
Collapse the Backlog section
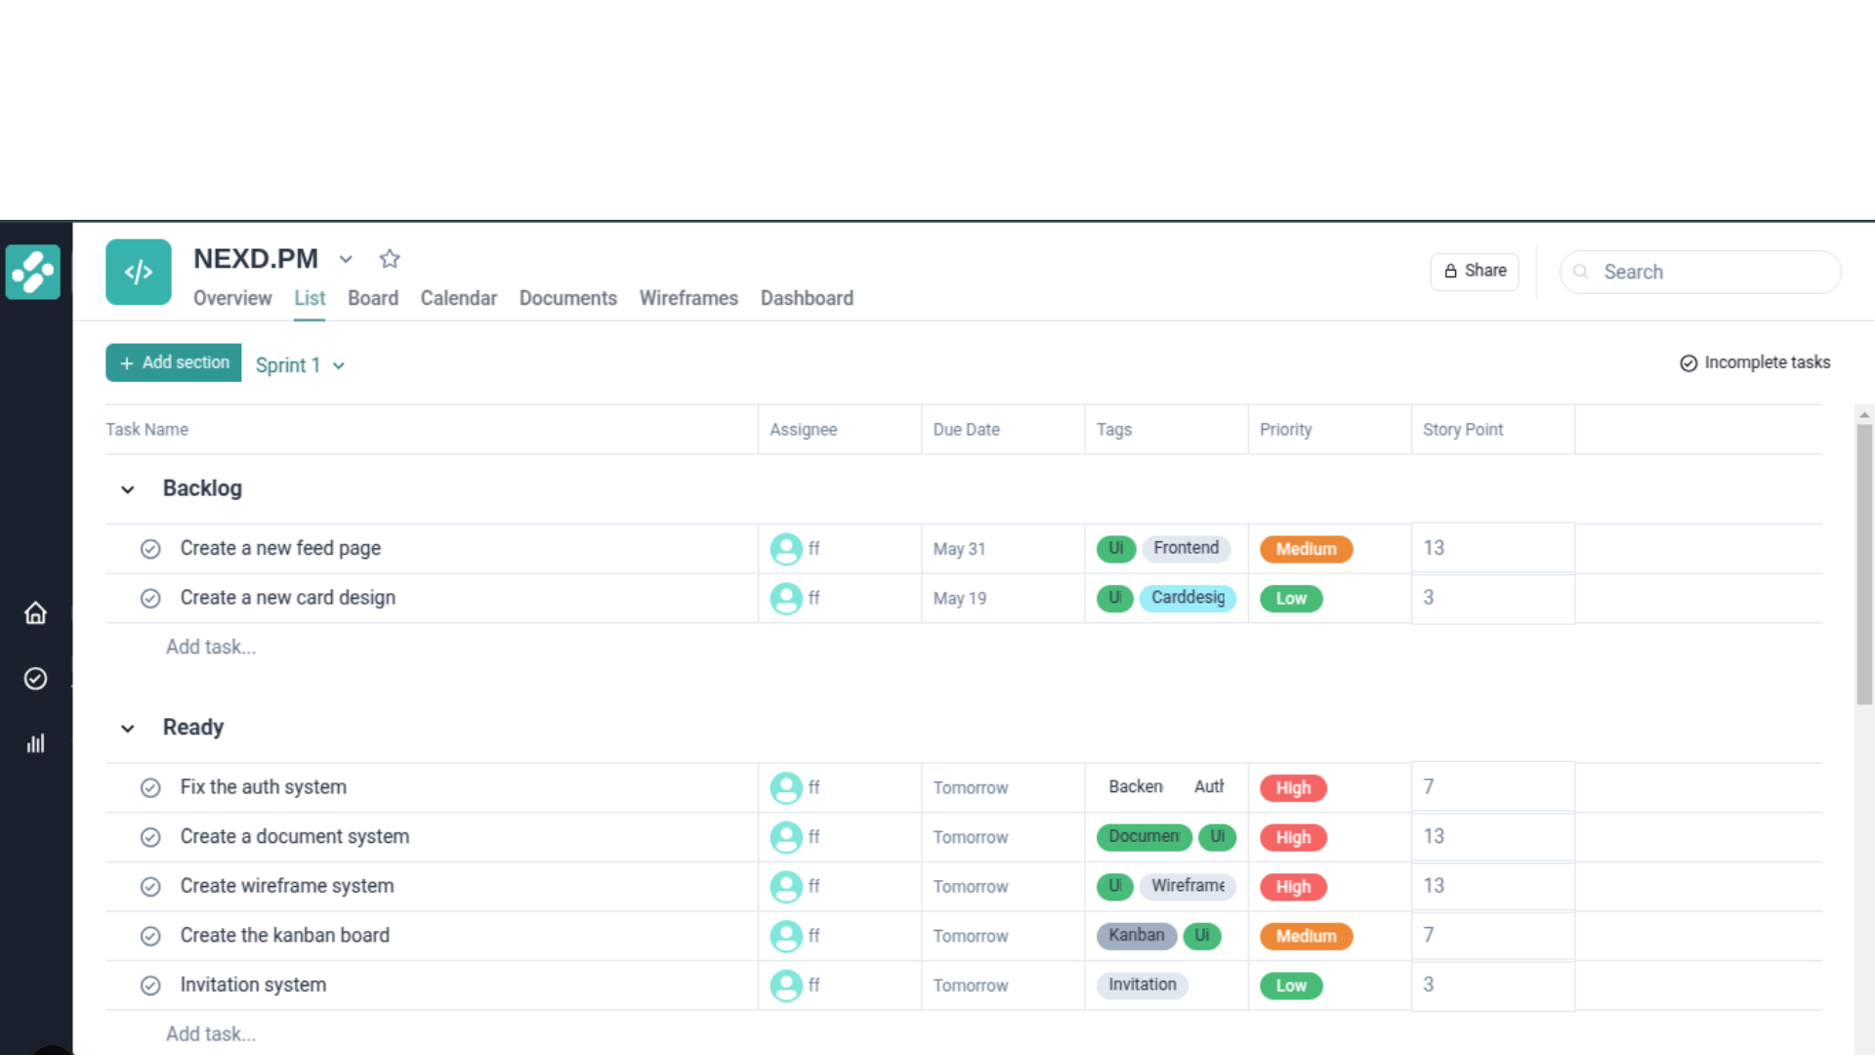click(x=128, y=489)
